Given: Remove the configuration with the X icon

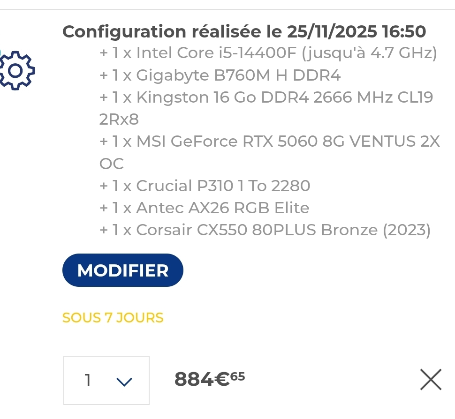Looking at the screenshot, I should 431,380.
